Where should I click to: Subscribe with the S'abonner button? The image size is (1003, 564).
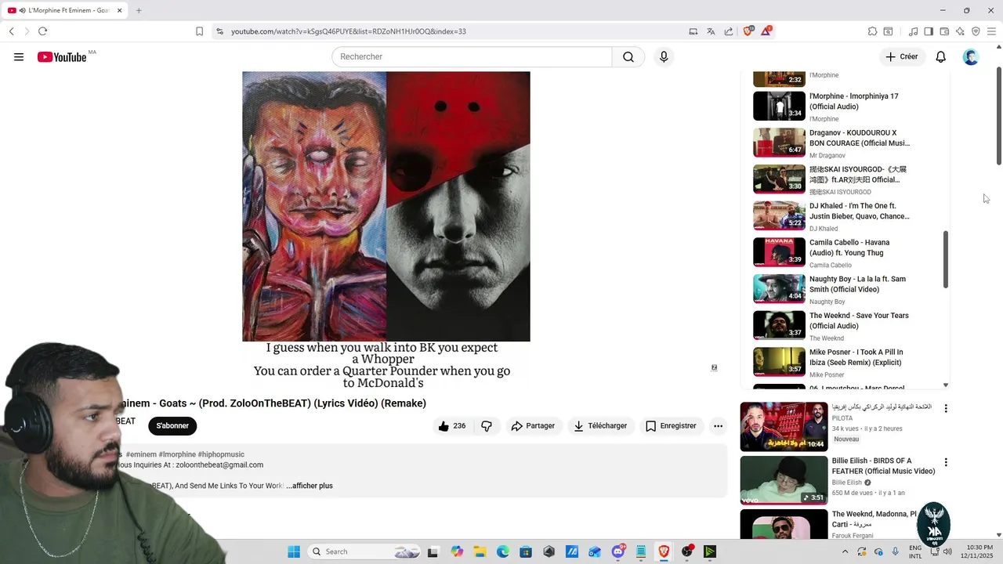(x=172, y=426)
